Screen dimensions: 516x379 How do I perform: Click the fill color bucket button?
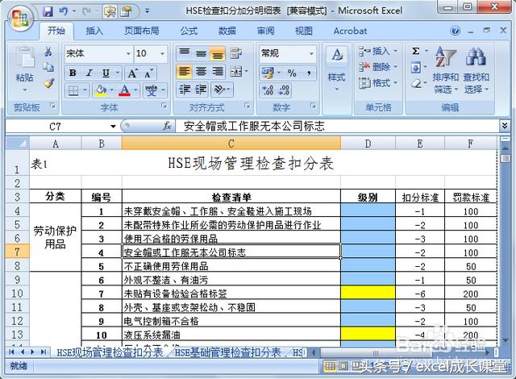click(x=100, y=90)
